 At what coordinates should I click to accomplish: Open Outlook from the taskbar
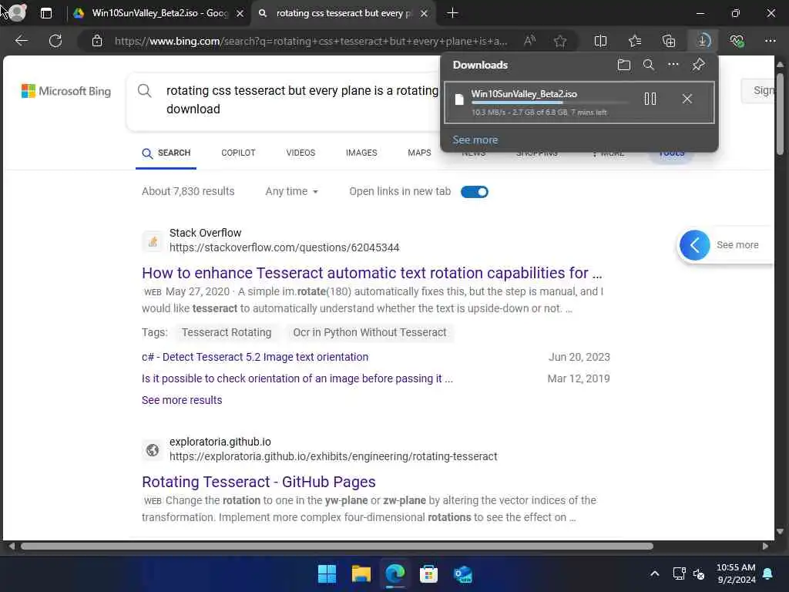463,573
